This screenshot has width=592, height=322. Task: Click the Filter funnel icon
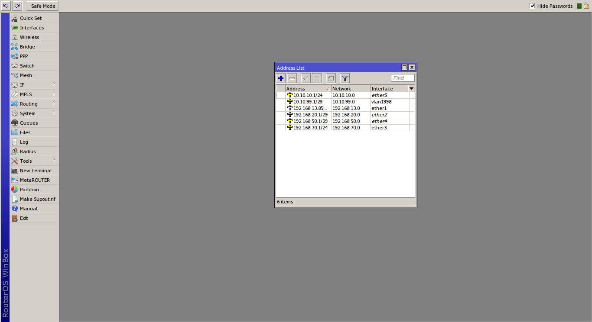coord(345,78)
